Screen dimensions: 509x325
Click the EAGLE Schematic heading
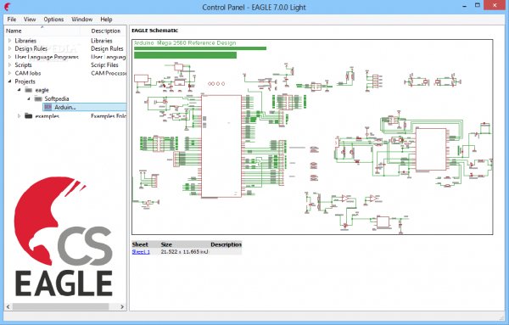(x=155, y=31)
